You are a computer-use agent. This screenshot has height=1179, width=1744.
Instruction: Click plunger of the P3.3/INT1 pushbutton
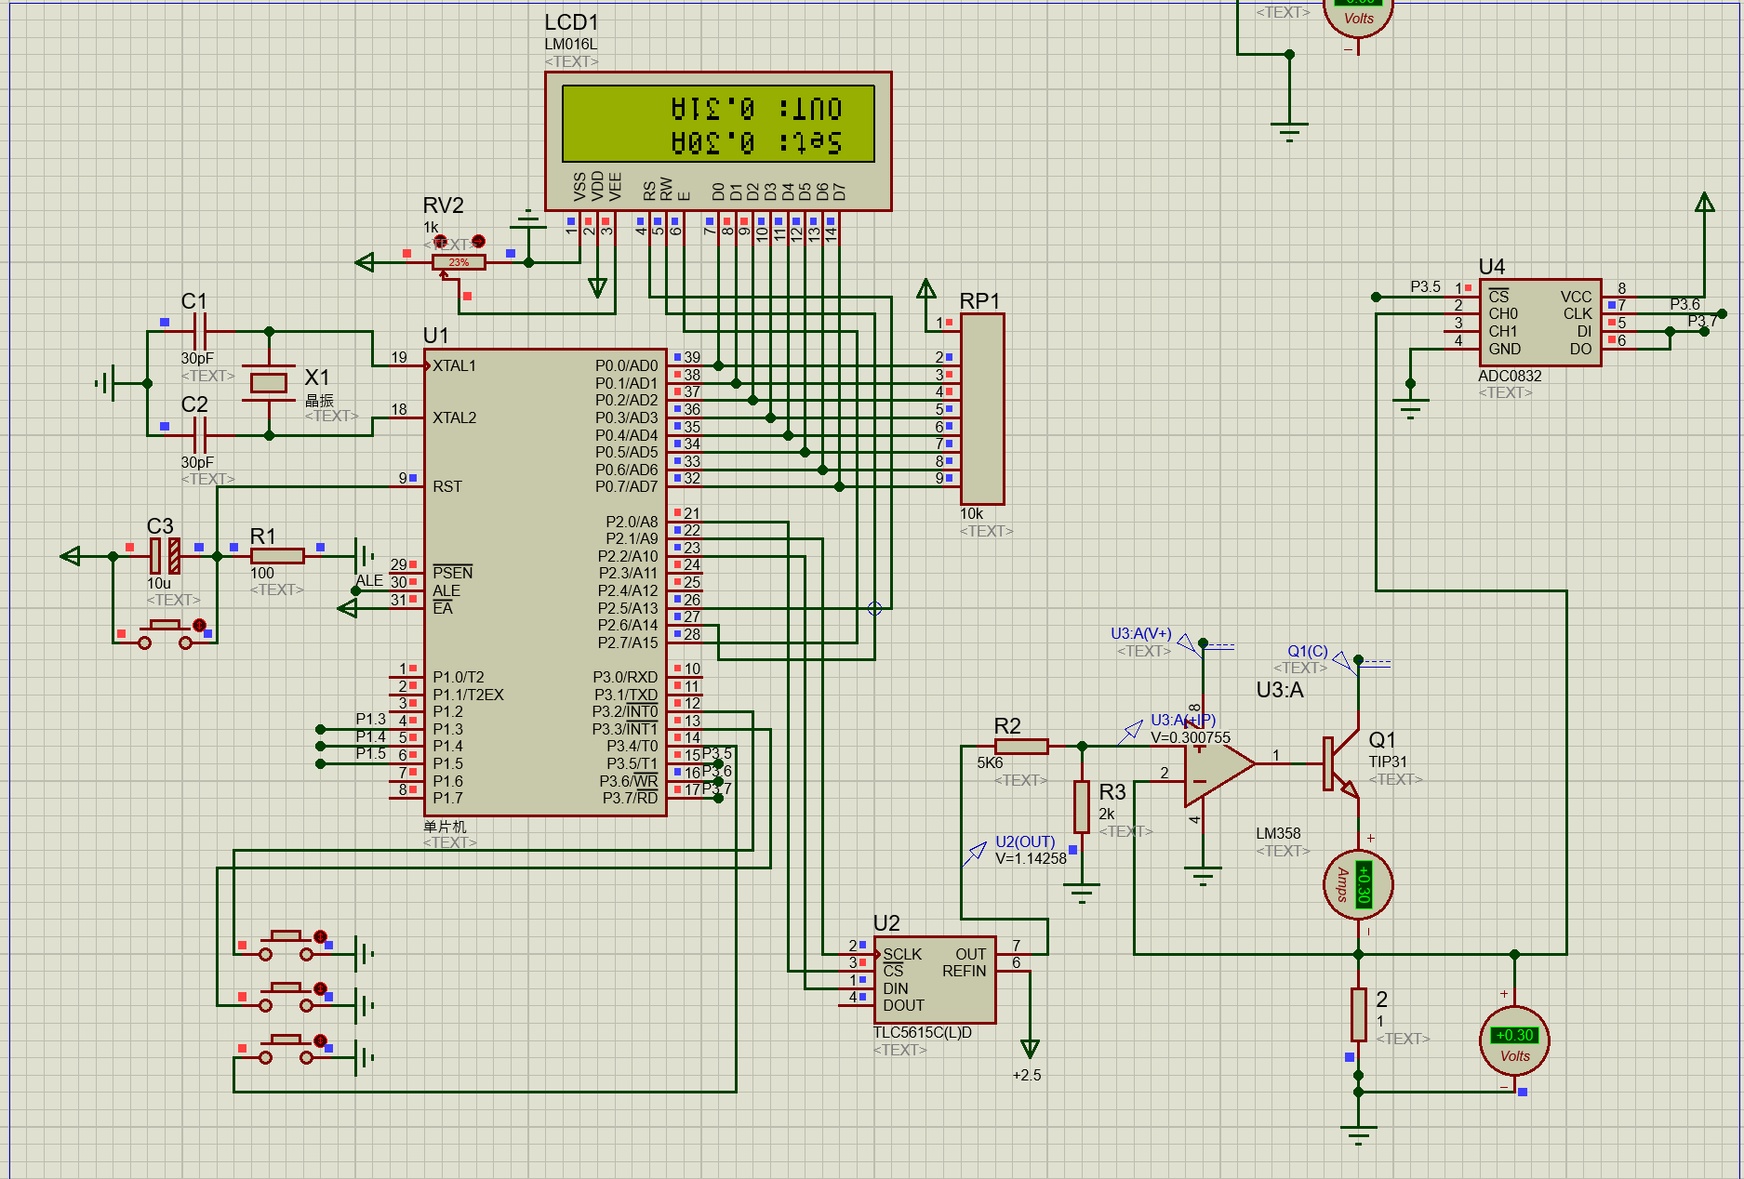(x=286, y=987)
